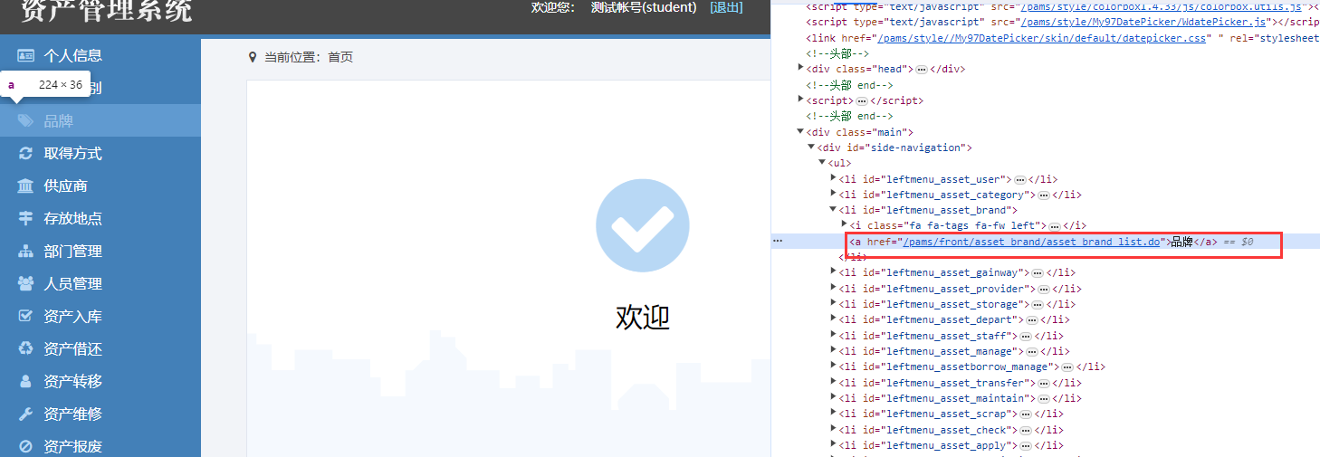Click the ellipsis button in leftmenu_asset_user row

coord(1019,180)
